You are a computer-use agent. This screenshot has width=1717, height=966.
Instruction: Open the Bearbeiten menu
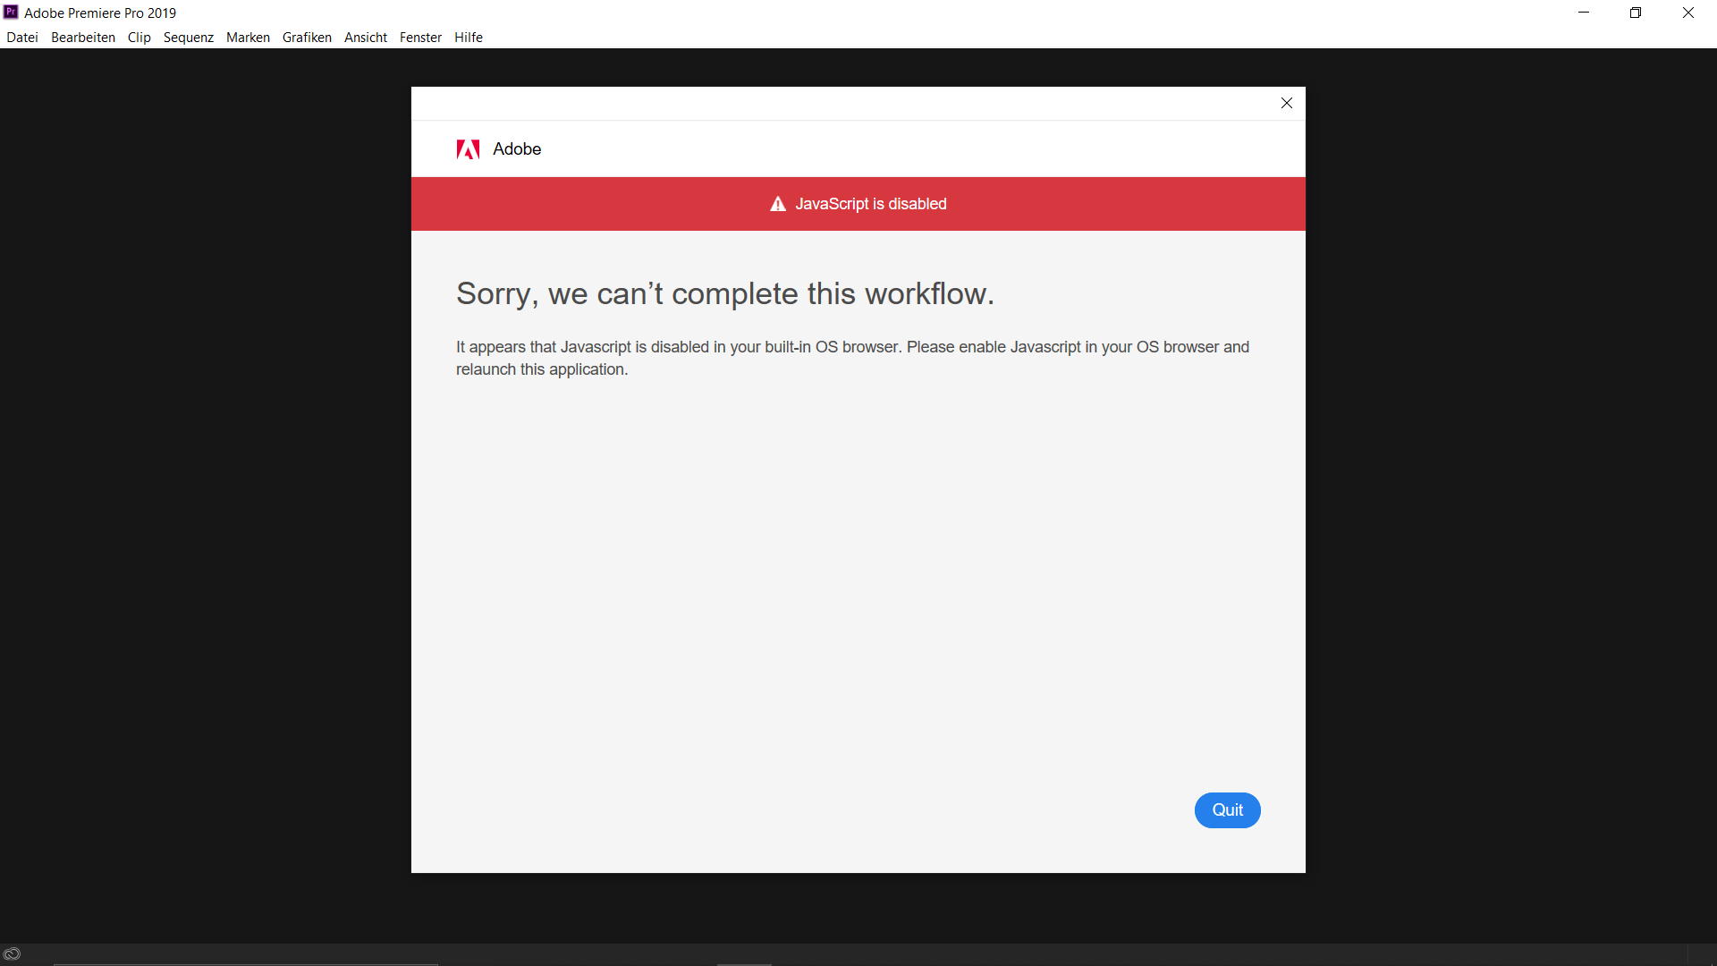(82, 37)
